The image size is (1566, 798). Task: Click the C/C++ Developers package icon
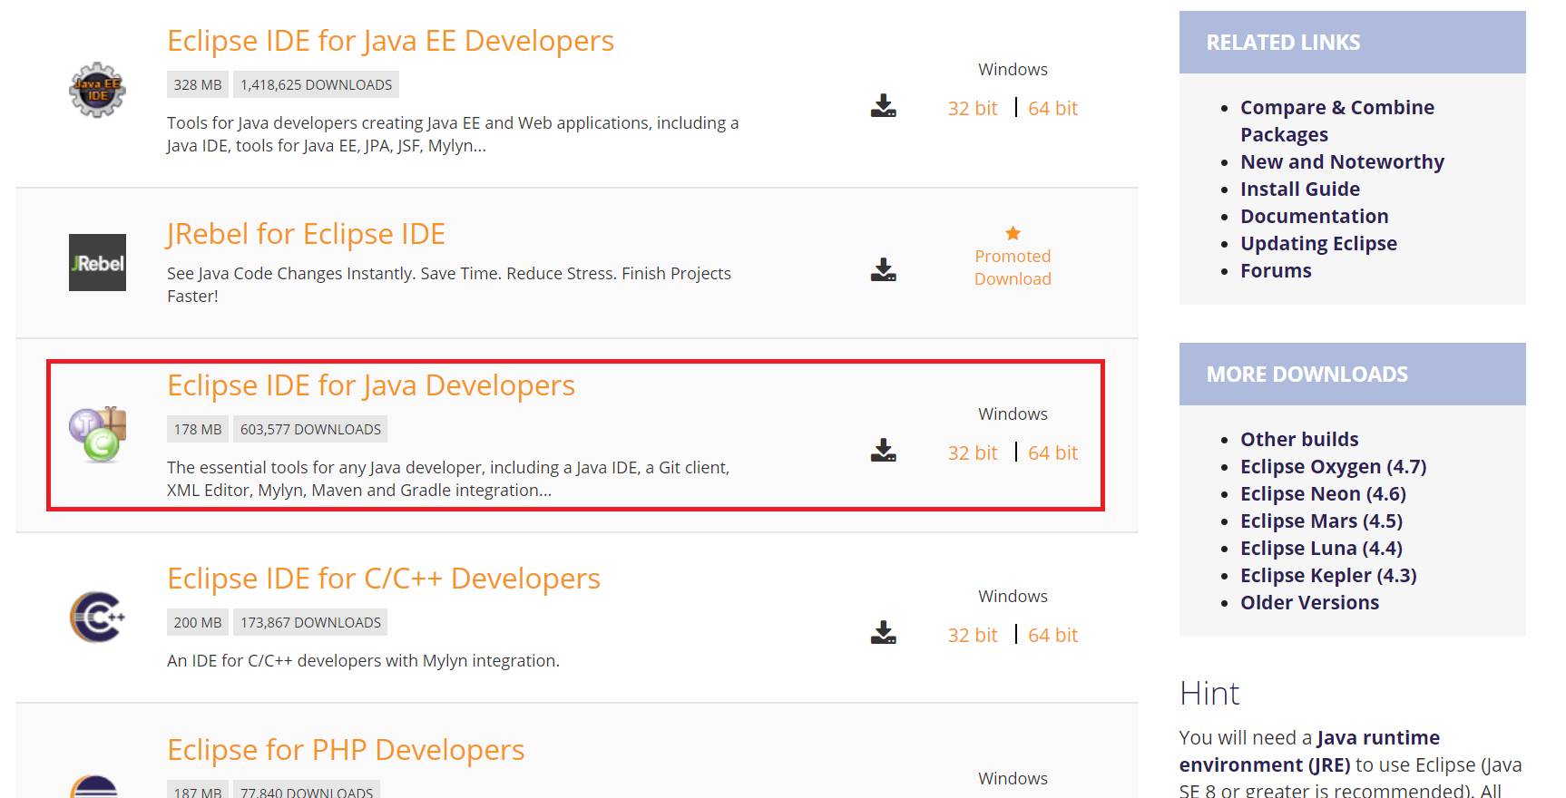tap(97, 617)
